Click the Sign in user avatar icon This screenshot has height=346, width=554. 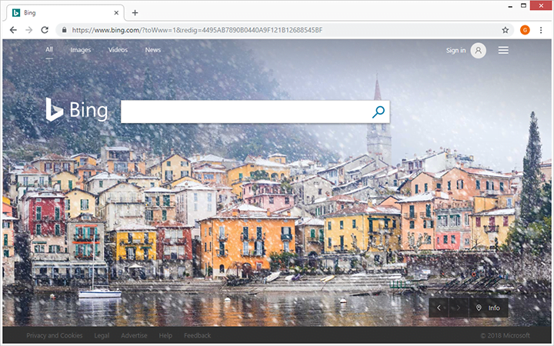point(479,51)
